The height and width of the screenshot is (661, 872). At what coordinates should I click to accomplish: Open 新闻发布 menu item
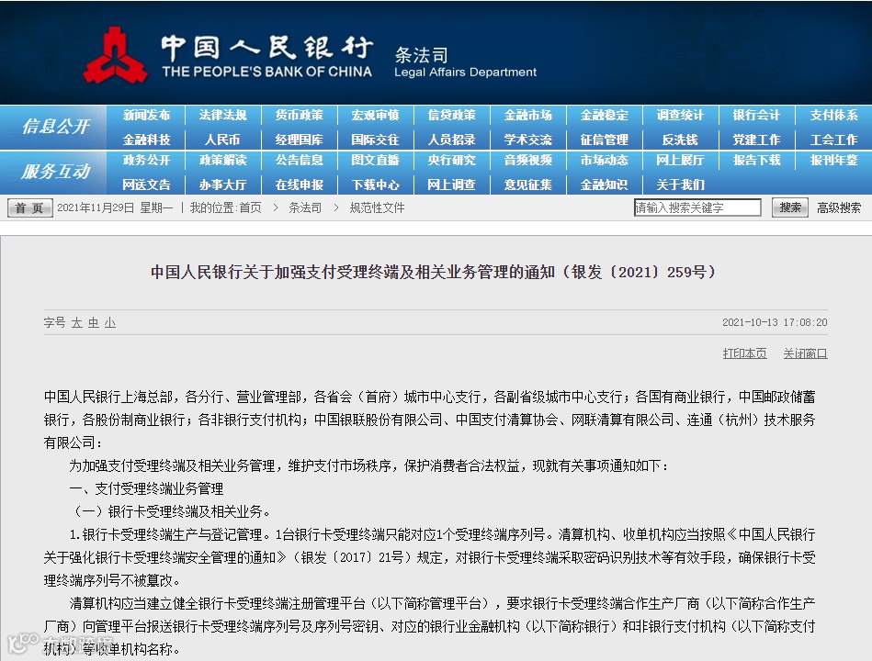(146, 115)
